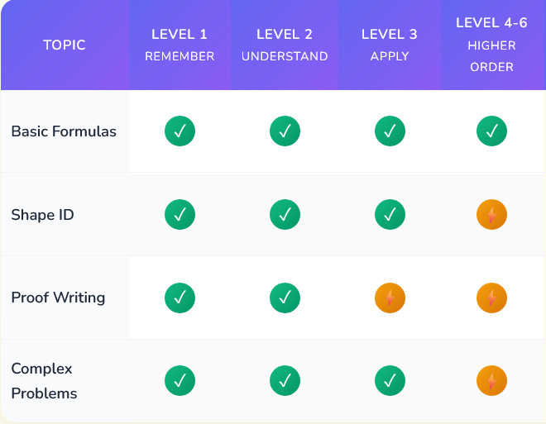The image size is (546, 424).
Task: Click the Basic Formulas row label
Action: (x=64, y=131)
